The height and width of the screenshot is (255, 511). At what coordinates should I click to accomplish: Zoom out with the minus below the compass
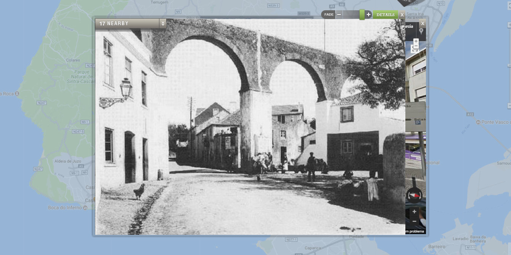415,221
